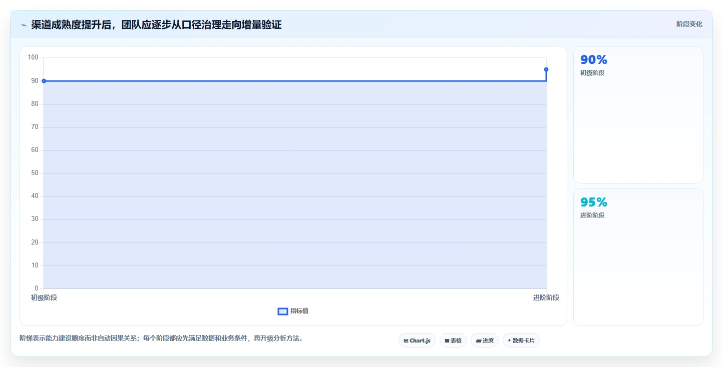Click the chart title 渠道成熟度提升后
This screenshot has width=723, height=367.
coord(156,24)
